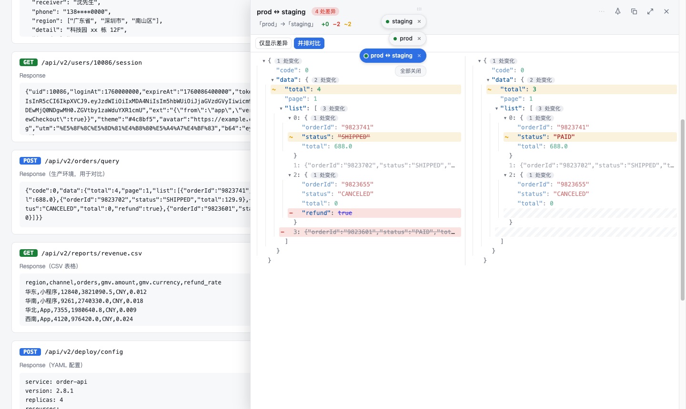The height and width of the screenshot is (409, 686).
Task: Collapse the "data" node in the right pane
Action: click(488, 80)
